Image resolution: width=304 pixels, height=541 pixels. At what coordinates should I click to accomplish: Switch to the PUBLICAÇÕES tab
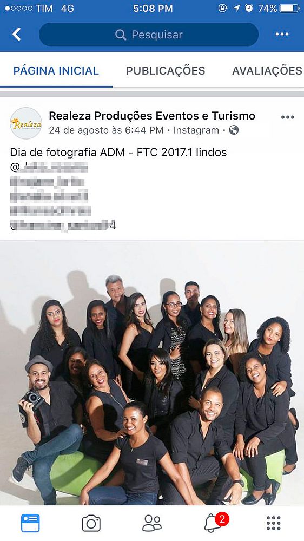[166, 71]
